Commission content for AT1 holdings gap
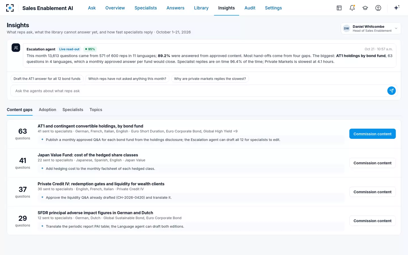 tap(372, 134)
